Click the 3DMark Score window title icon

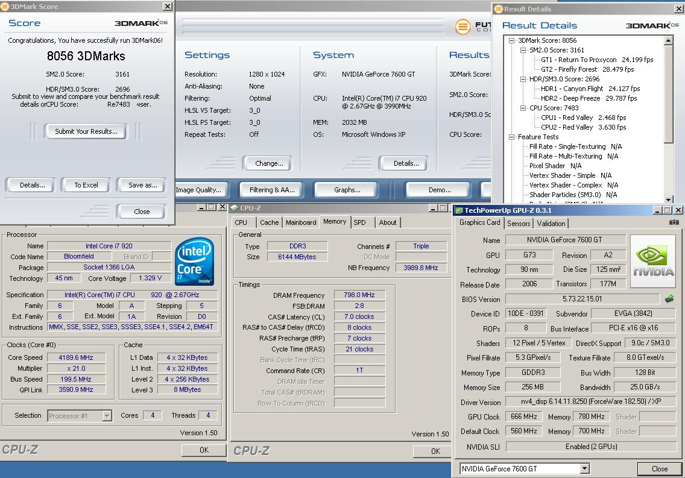(5, 6)
